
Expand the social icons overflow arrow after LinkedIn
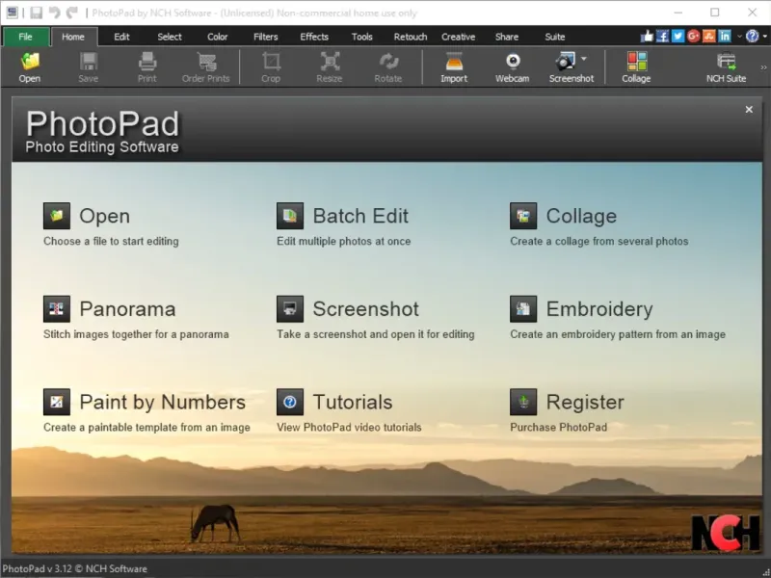pyautogui.click(x=739, y=37)
